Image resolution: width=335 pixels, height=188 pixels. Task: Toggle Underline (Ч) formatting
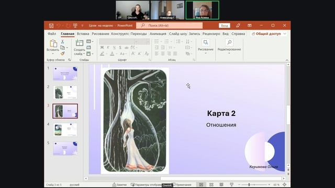pyautogui.click(x=114, y=48)
